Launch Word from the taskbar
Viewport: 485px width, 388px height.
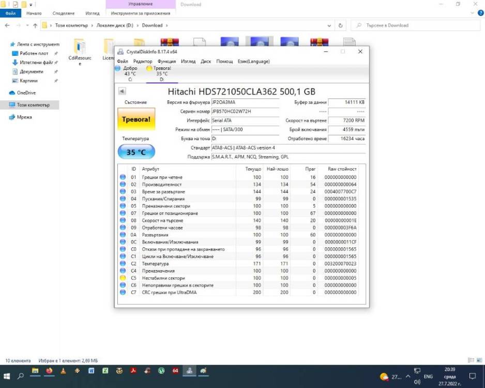pos(91,370)
